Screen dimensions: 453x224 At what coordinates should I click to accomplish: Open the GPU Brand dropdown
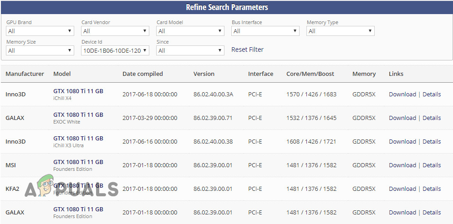40,31
